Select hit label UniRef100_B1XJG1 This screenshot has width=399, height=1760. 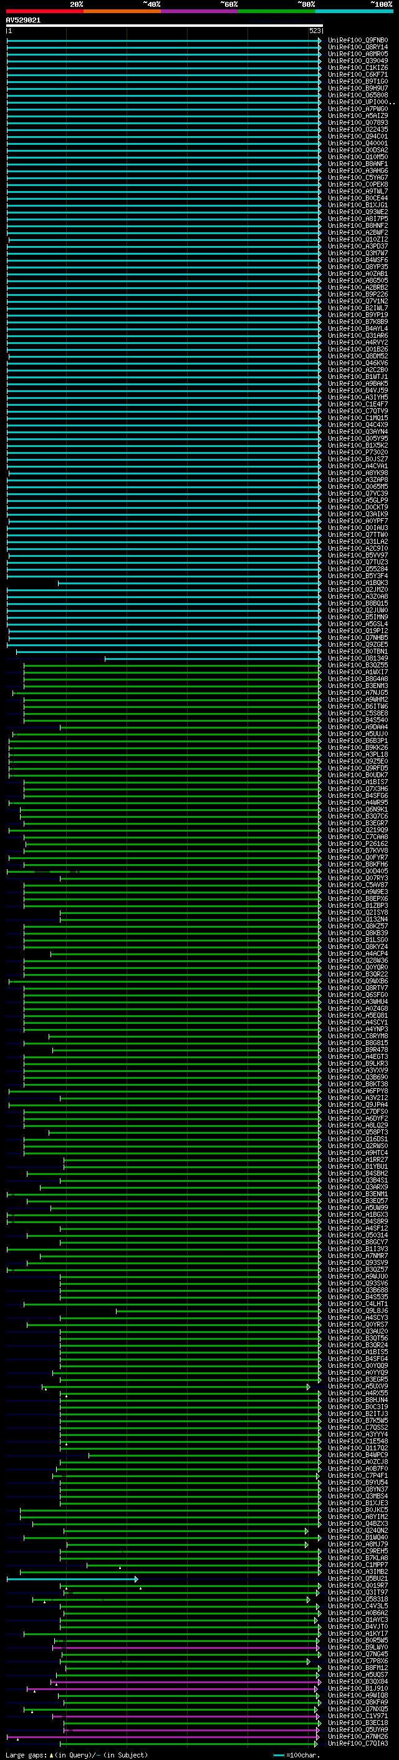pos(358,205)
